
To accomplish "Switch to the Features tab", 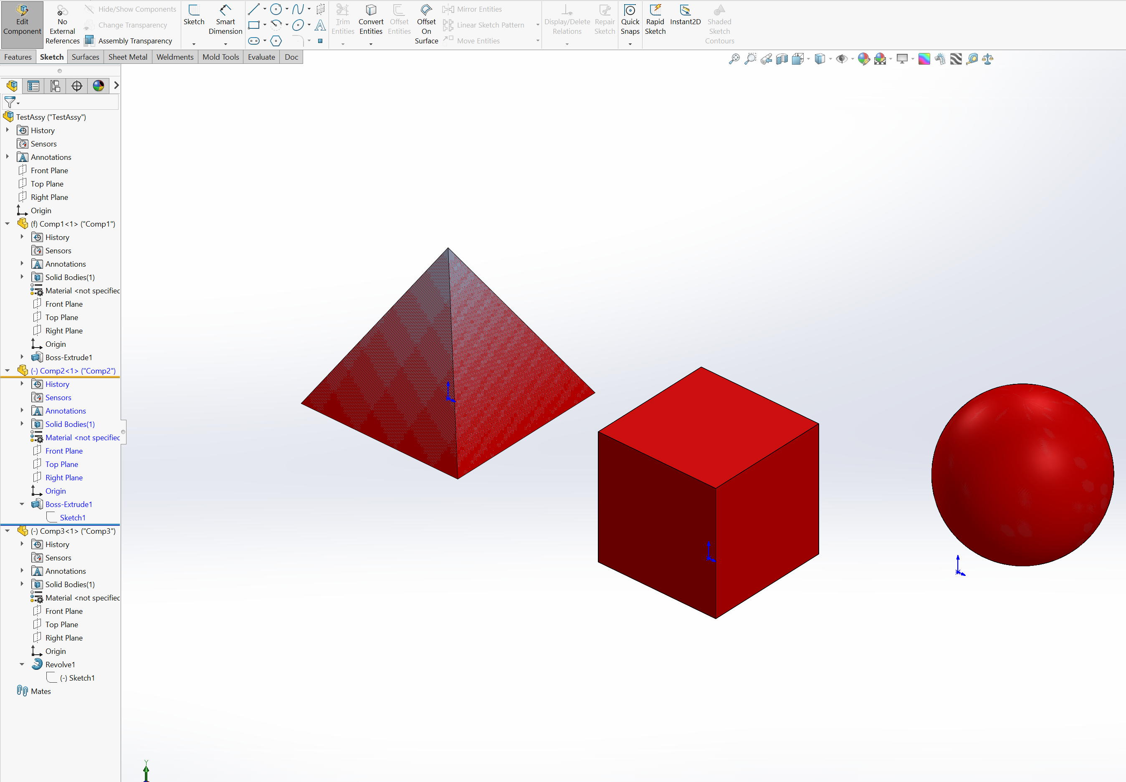I will [18, 57].
